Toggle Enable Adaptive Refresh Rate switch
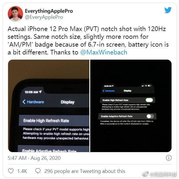Screen dimensions: 179x179 [150, 116]
